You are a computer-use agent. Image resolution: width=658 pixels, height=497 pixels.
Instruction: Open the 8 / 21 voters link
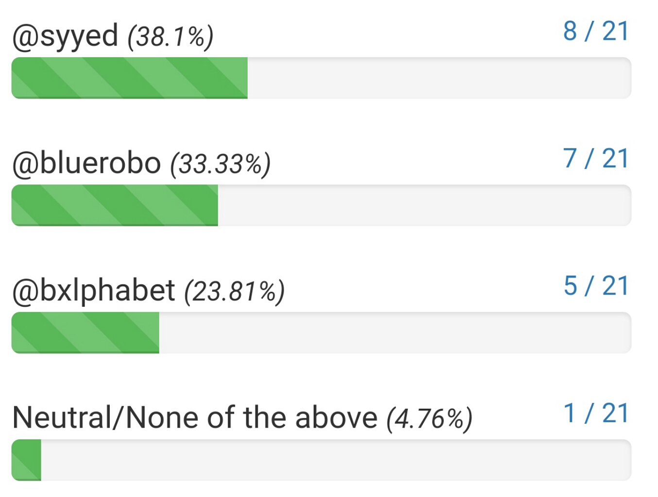click(x=596, y=32)
